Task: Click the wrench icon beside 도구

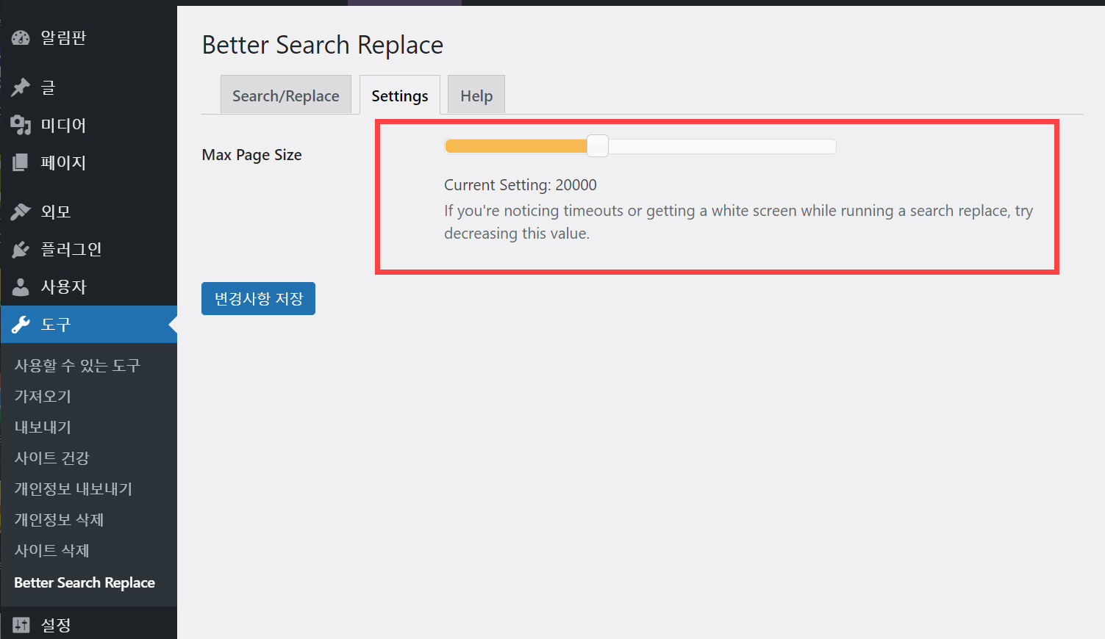Action: pyautogui.click(x=21, y=325)
